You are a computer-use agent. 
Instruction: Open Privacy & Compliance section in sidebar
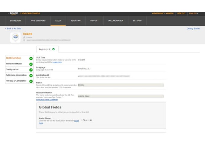(x=19, y=81)
